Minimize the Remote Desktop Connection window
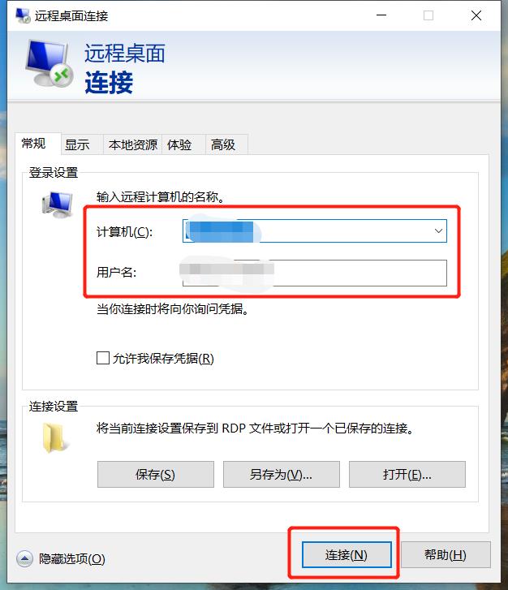 coord(381,15)
